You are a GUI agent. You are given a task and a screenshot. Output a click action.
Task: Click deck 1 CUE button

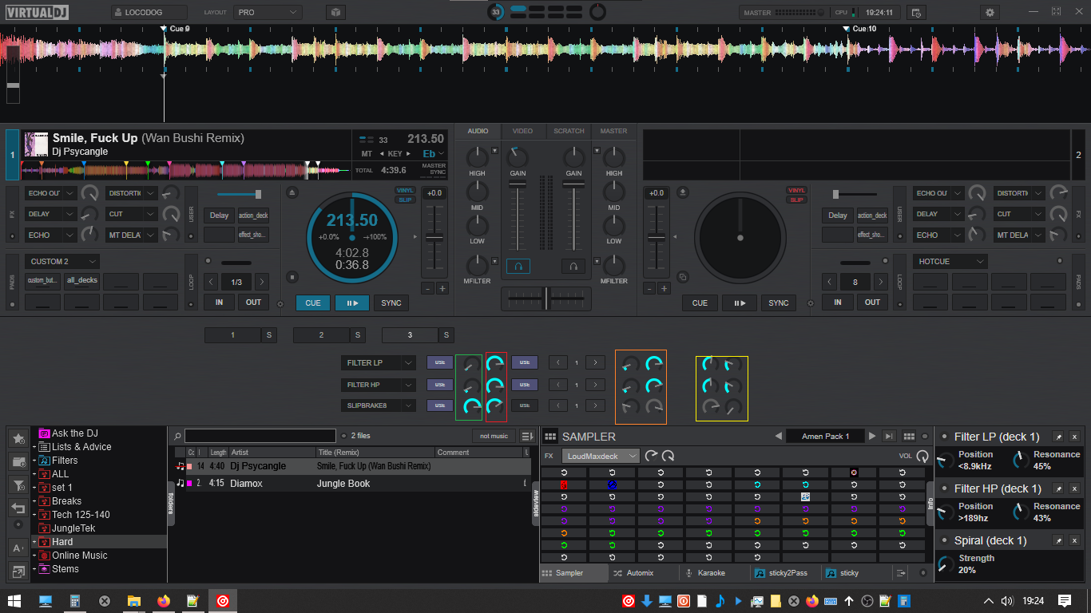[x=313, y=303]
